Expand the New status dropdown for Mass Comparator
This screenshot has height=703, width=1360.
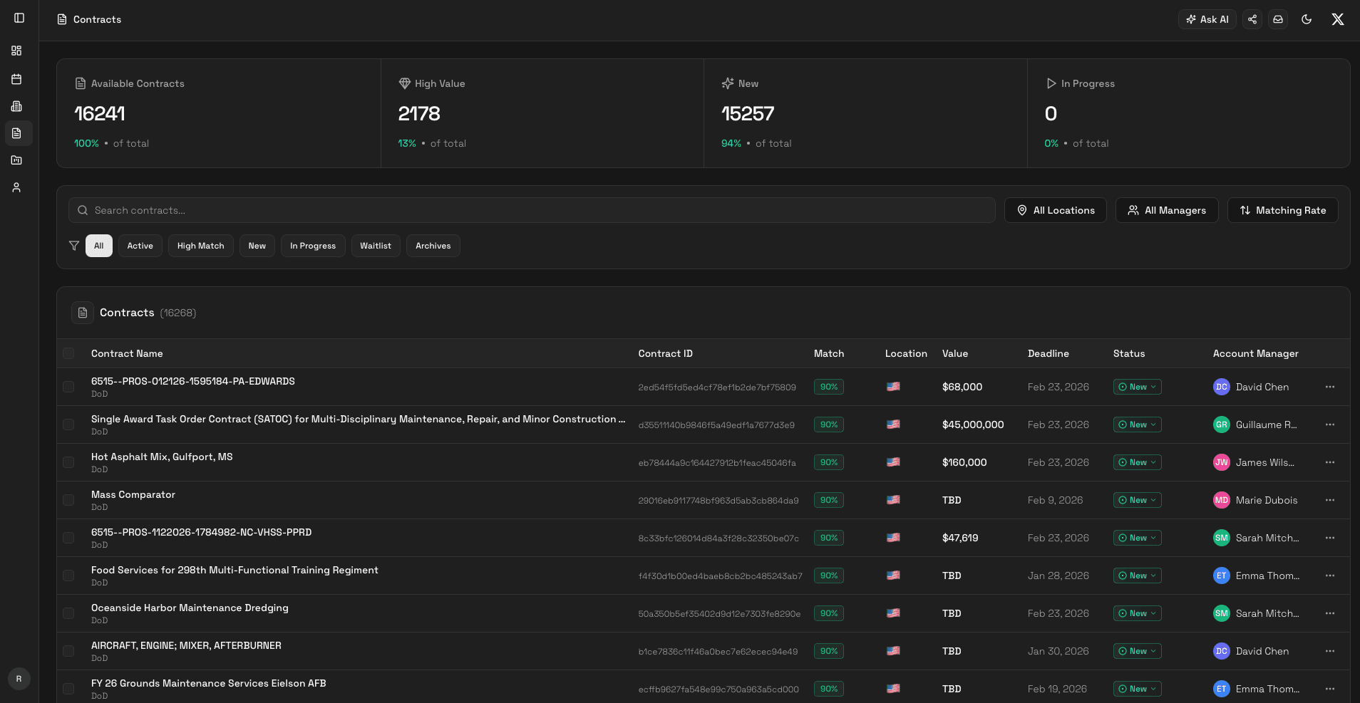coord(1137,500)
